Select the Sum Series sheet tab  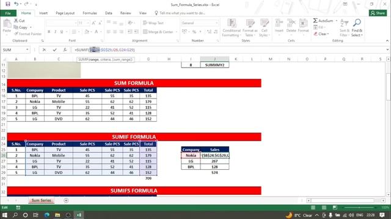click(x=41, y=200)
